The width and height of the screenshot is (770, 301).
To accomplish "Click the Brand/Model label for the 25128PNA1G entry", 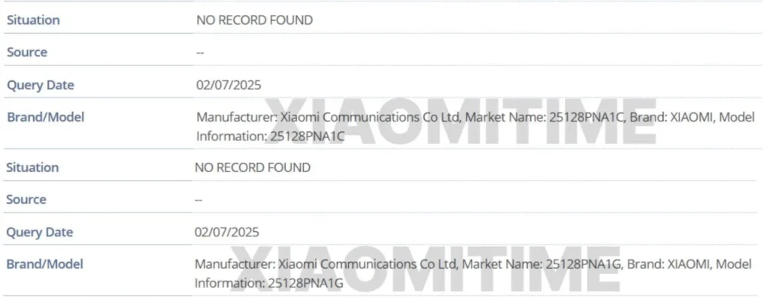I will pyautogui.click(x=44, y=264).
